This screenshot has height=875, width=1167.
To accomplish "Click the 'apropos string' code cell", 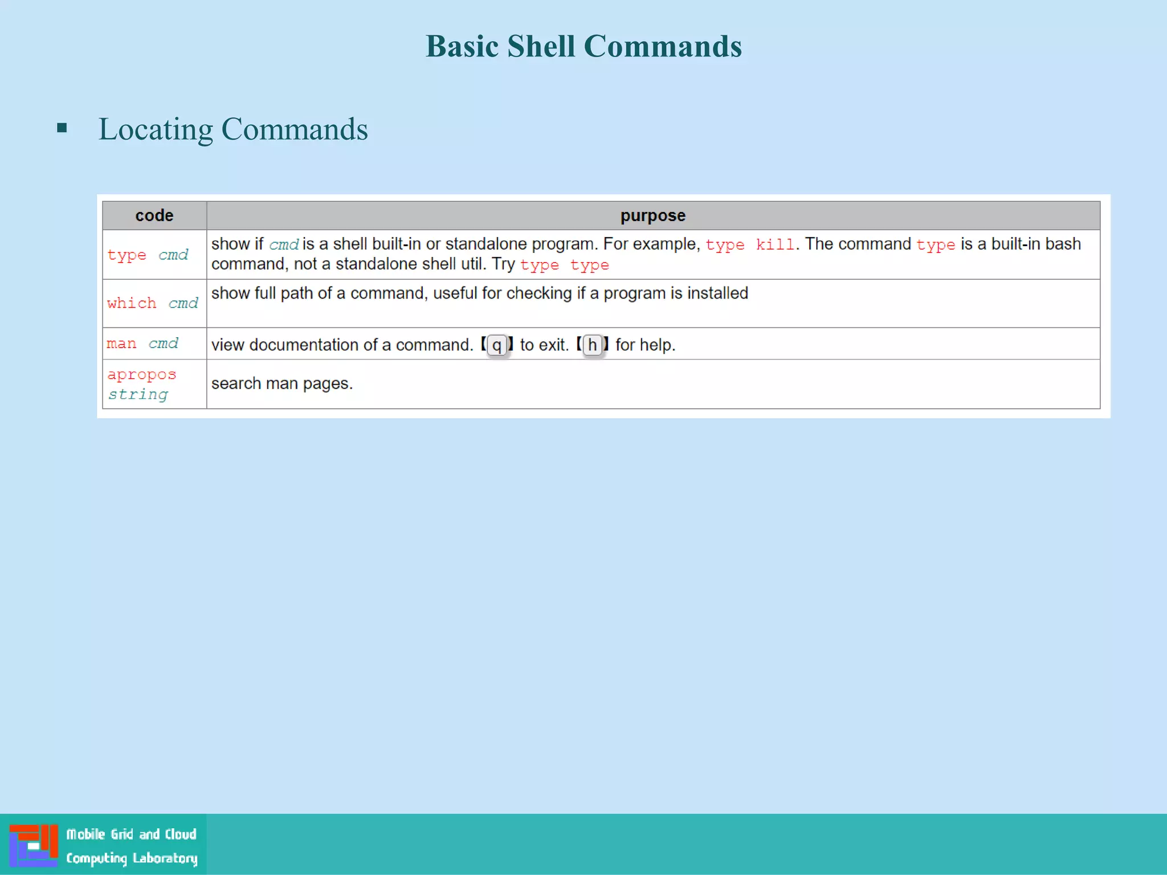I will click(x=154, y=384).
